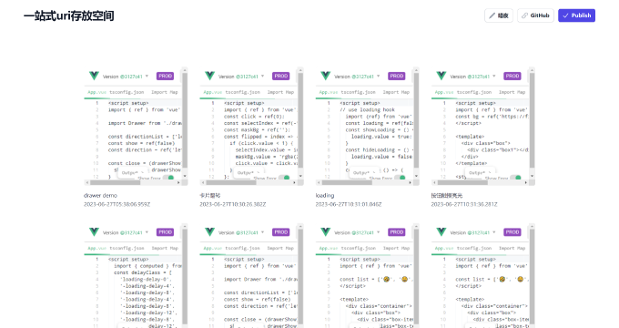619x328 pixels.
Task: Click the checkmark icon on Publish
Action: click(x=565, y=15)
